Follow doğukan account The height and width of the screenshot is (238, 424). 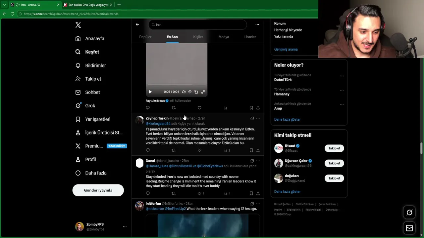[x=334, y=178]
